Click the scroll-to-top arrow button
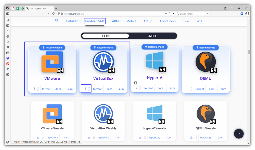 click(x=239, y=133)
